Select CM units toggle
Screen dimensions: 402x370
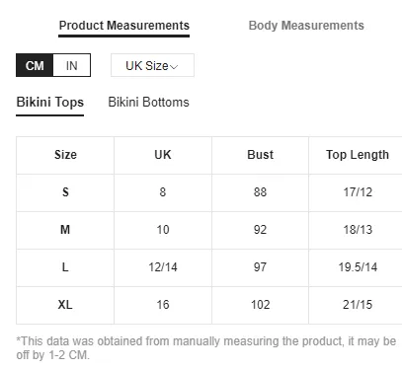35,65
